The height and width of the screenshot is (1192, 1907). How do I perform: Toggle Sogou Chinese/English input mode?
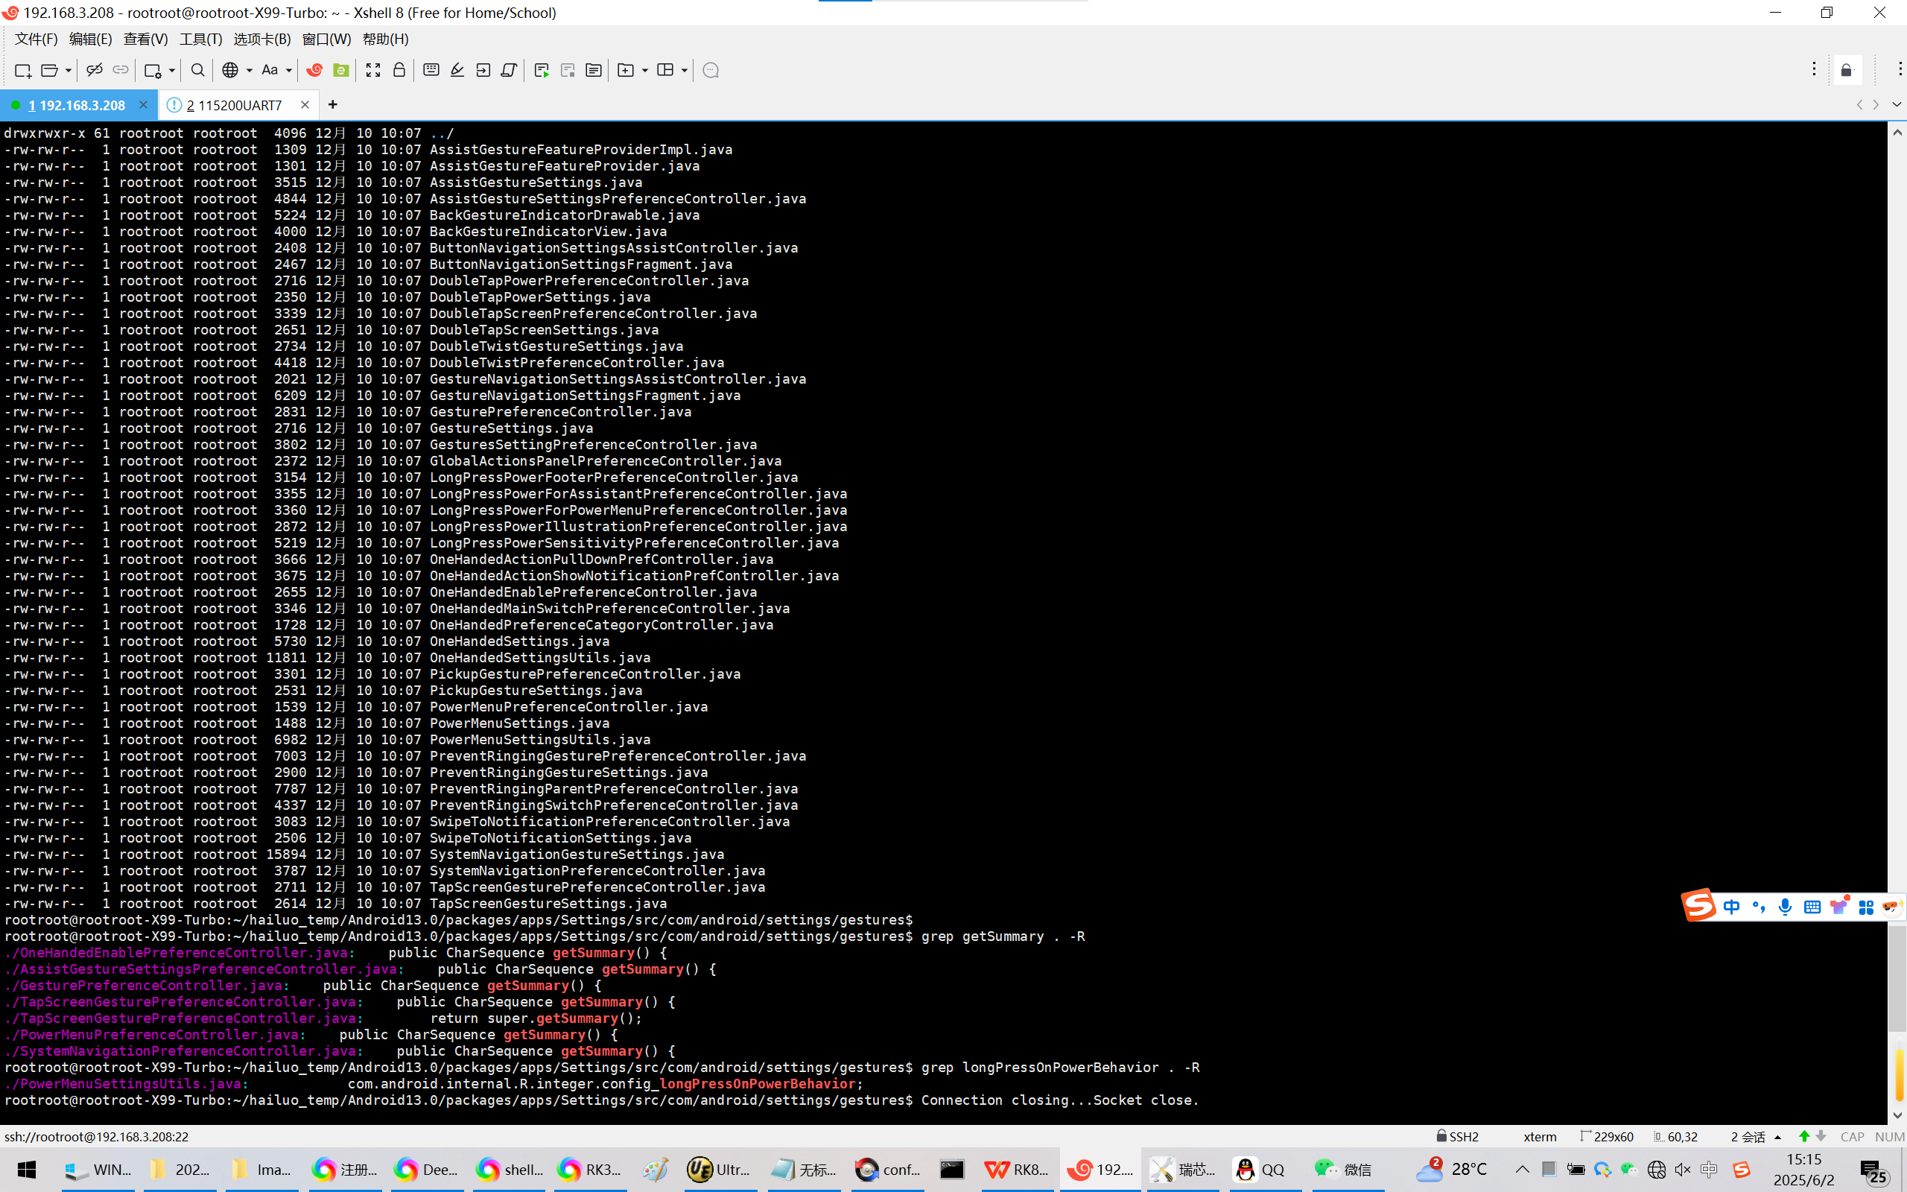coord(1731,907)
